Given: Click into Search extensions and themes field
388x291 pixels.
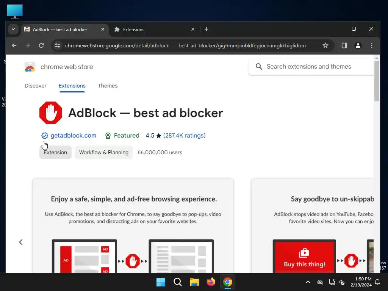Looking at the screenshot, I should coord(311,67).
